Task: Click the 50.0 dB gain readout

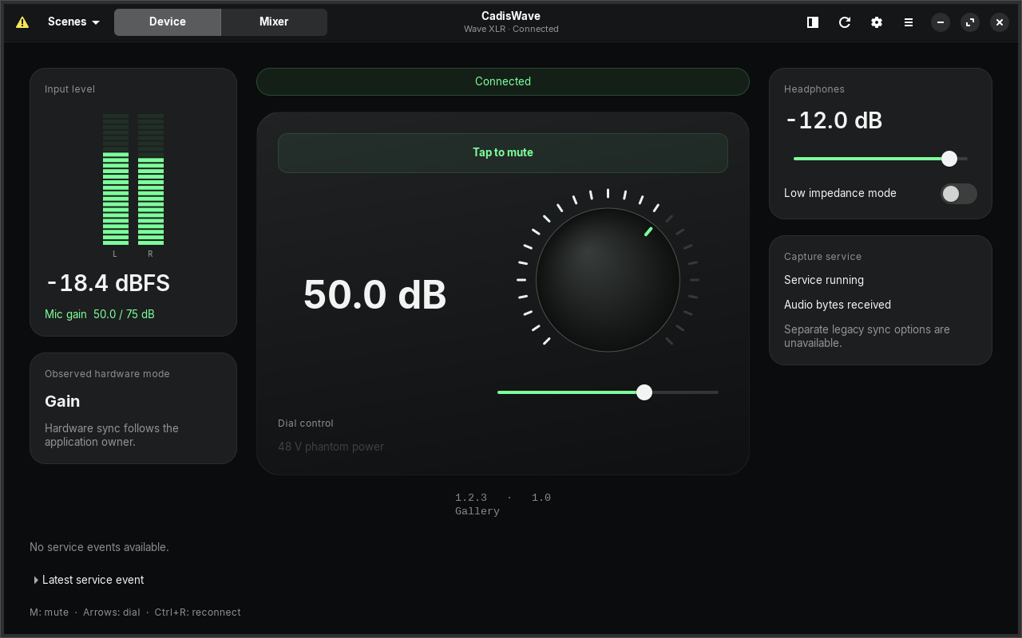Action: pyautogui.click(x=375, y=294)
